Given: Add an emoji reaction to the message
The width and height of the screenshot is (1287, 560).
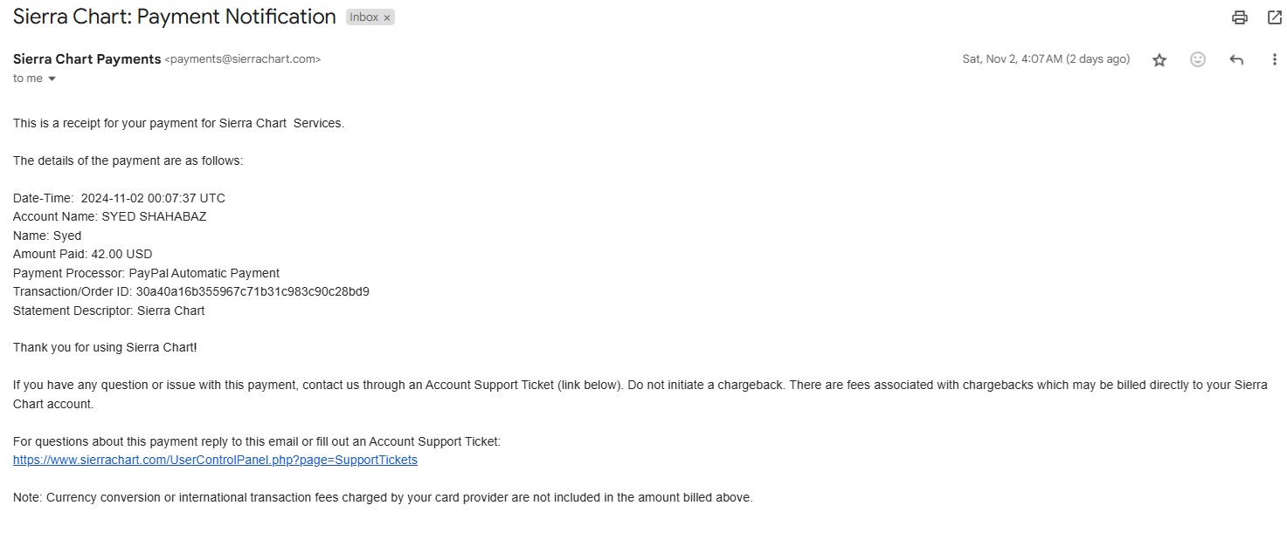Looking at the screenshot, I should tap(1198, 59).
